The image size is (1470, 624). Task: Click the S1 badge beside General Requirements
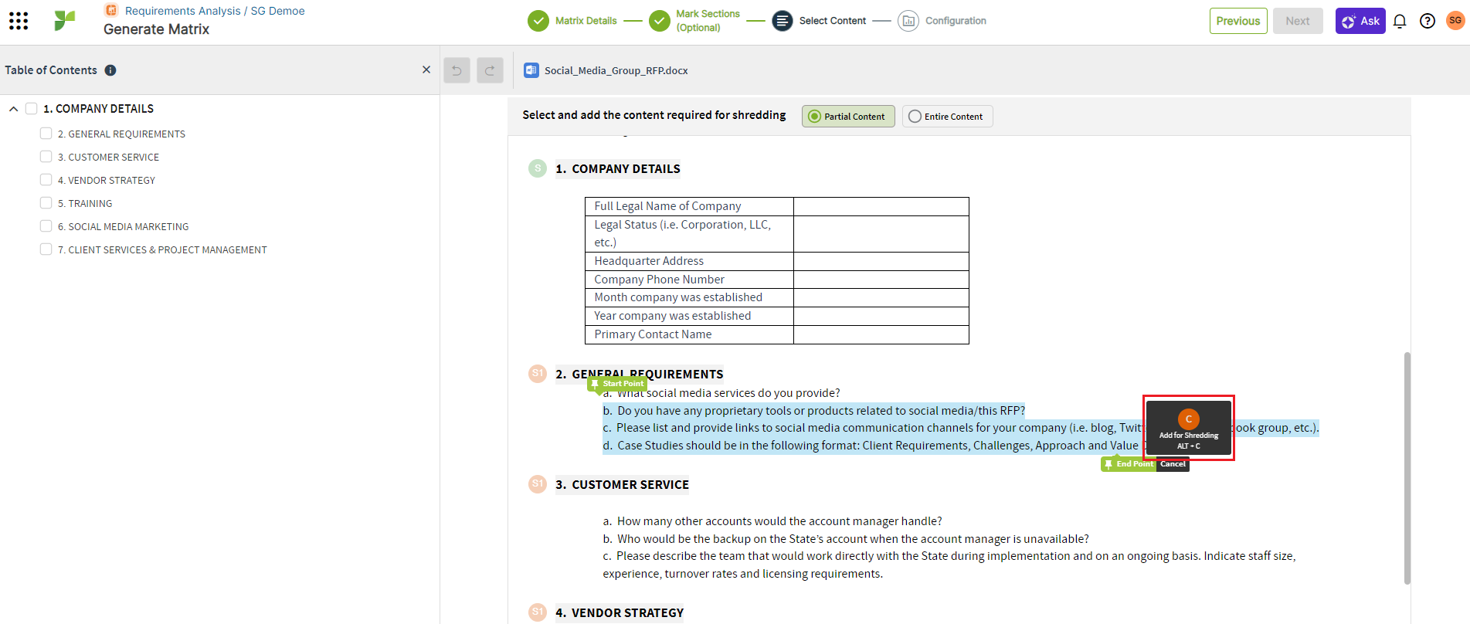click(538, 374)
